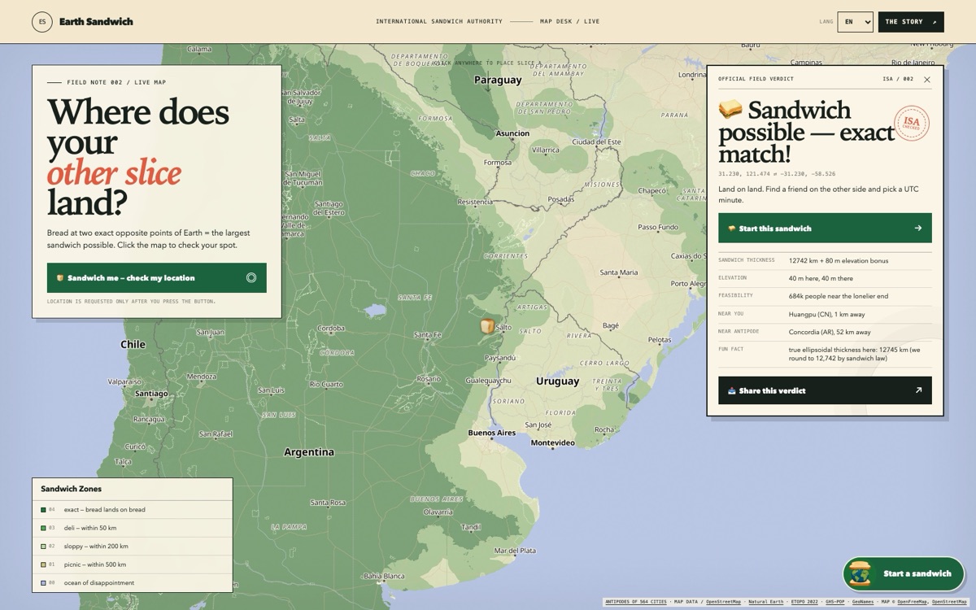
Task: Click the sandwich emoji in verdict heading
Action: pos(730,110)
